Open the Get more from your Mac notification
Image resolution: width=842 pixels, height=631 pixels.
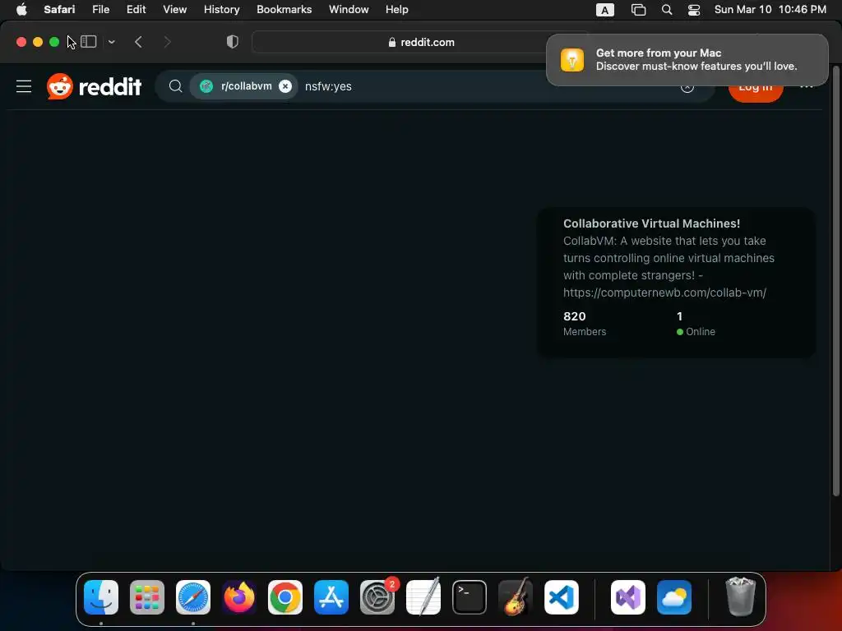point(687,59)
